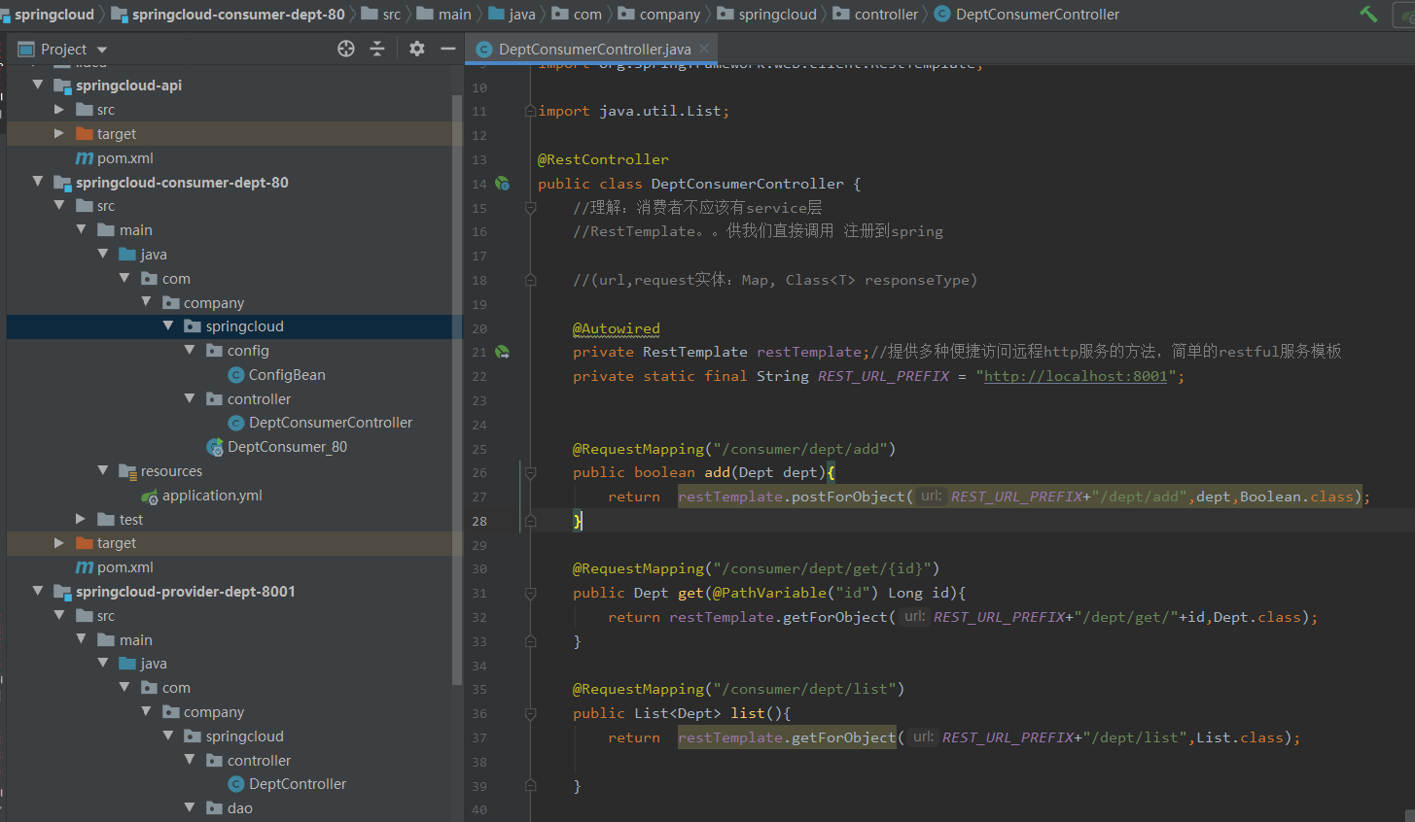Close the DeptConsumerController.java tab
Screen dimensions: 1415x822
[705, 49]
